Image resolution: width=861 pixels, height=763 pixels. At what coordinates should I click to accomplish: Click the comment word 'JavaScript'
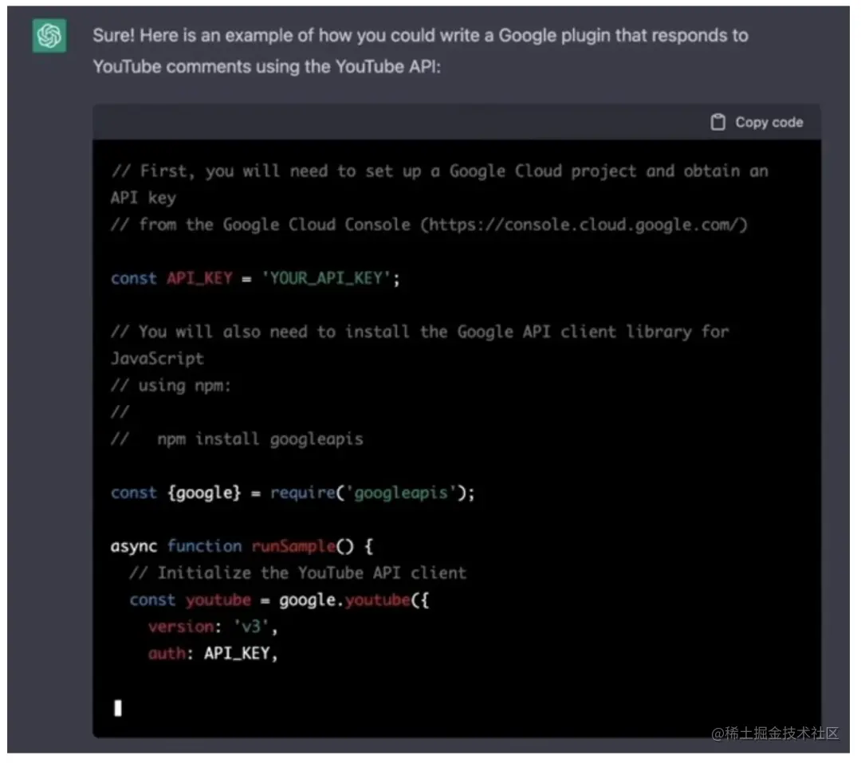click(157, 359)
